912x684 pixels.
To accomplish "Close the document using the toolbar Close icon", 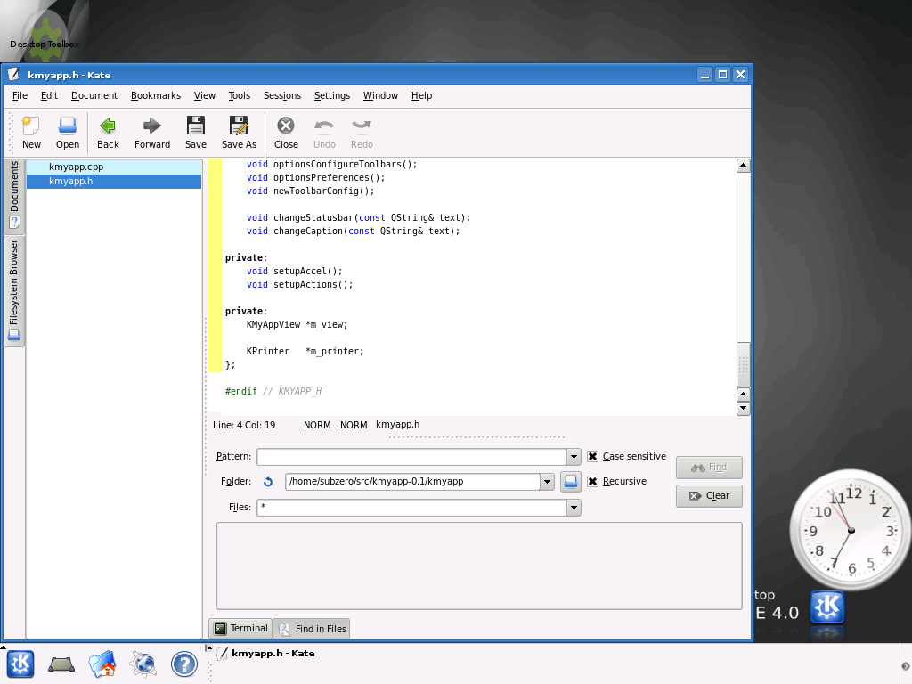I will coord(286,133).
